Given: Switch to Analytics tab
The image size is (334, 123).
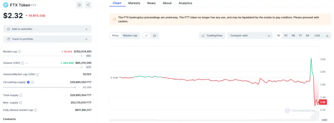Looking at the screenshot, I should [185, 3].
